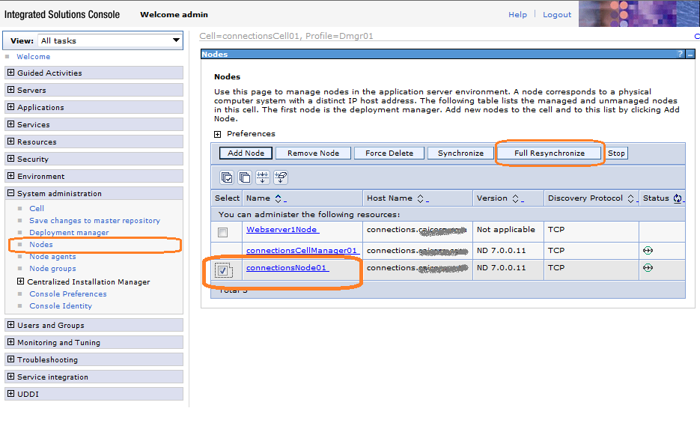Image resolution: width=700 pixels, height=426 pixels.
Task: Click the Add Node button
Action: pyautogui.click(x=246, y=153)
